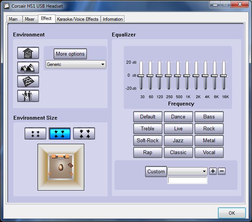This screenshot has height=222, width=252.
Task: Apply the Rock equalizer preset
Action: pyautogui.click(x=209, y=128)
